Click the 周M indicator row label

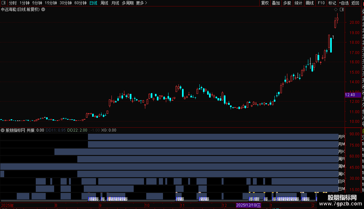point(341,166)
